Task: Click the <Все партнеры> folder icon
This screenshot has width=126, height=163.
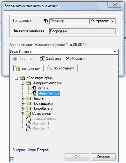Action: tap(22, 78)
